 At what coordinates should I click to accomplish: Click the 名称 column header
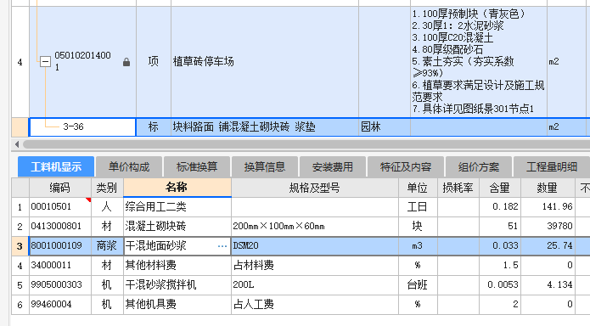point(177,188)
